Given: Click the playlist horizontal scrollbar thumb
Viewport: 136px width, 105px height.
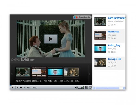Looking at the screenshot, I should click(107, 88).
